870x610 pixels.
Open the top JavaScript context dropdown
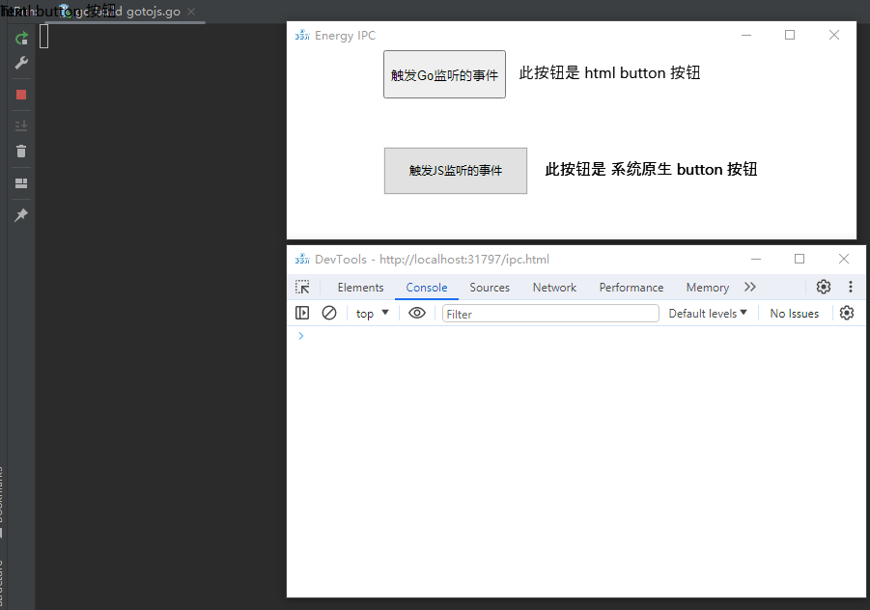[373, 314]
